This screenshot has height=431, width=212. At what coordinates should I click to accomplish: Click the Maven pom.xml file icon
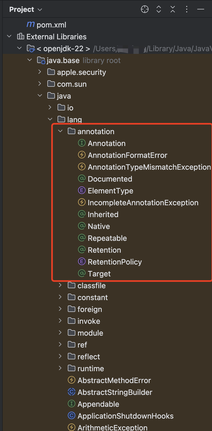[x=31, y=25]
